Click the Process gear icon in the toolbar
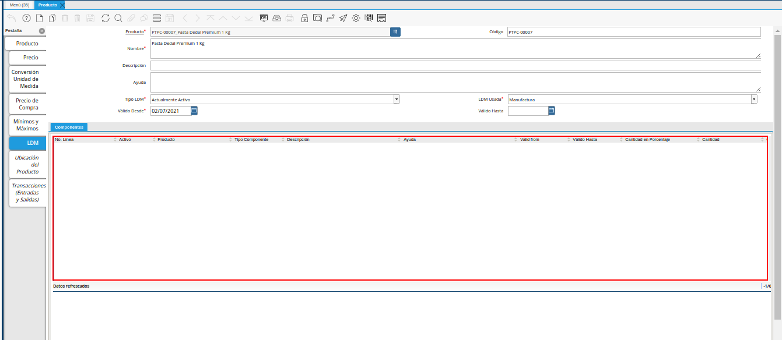Screen dimensions: 782x340 point(356,18)
